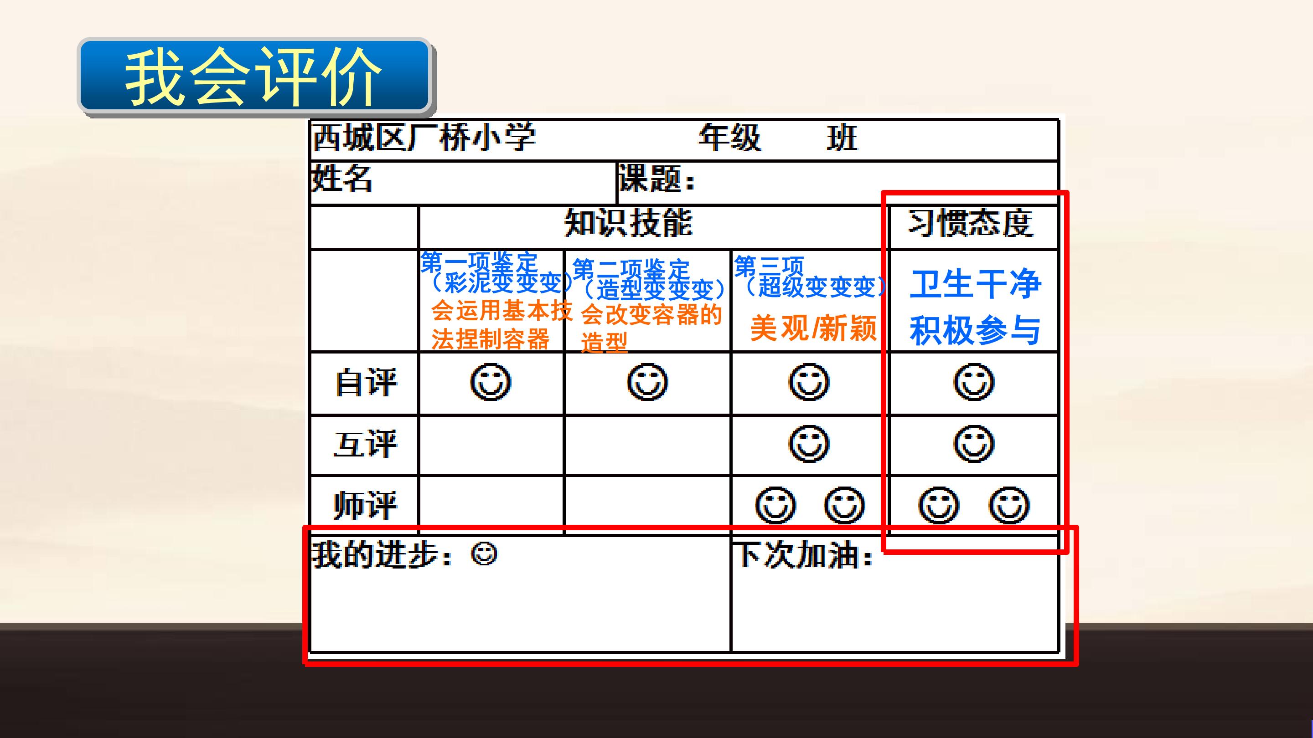Select the 习惯态度 header cell
The image size is (1313, 738).
[x=973, y=227]
